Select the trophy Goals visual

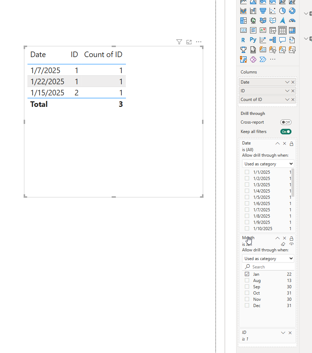tap(243, 50)
